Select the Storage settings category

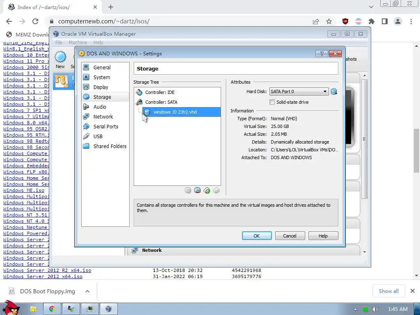[105, 97]
